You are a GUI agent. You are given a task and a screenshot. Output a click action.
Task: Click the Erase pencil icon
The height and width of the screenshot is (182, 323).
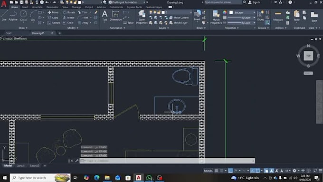96,12
